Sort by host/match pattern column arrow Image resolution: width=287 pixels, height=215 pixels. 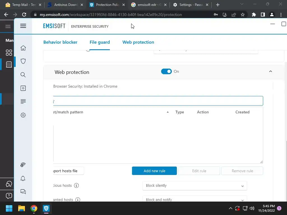coord(168,112)
